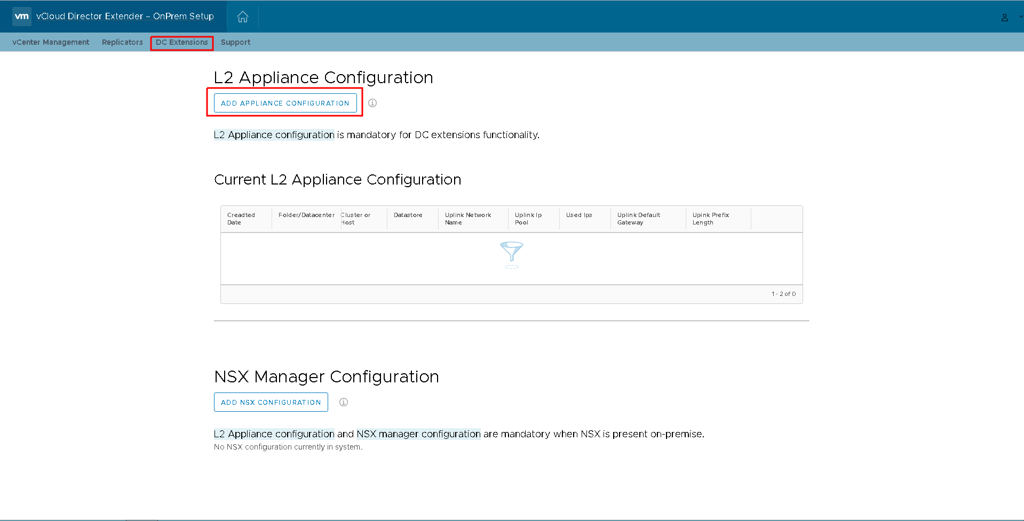Click the info icon beside Add NSX Configuration
This screenshot has width=1024, height=521.
point(343,402)
